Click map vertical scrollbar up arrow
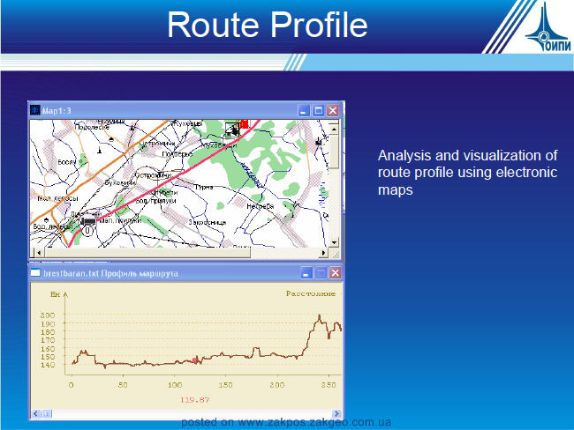574x430 pixels. 334,130
